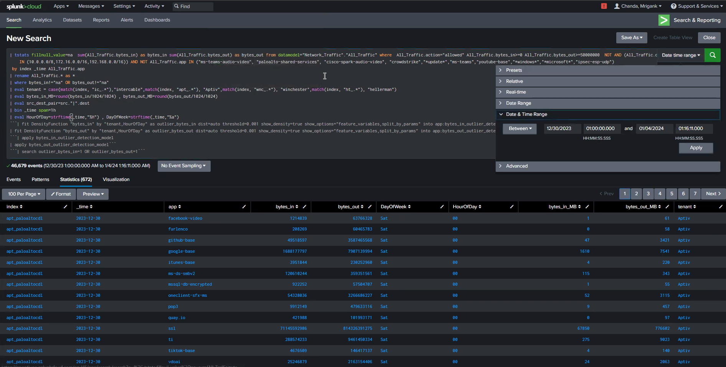Click the Support & Services help icon
726x367 pixels.
[673, 6]
